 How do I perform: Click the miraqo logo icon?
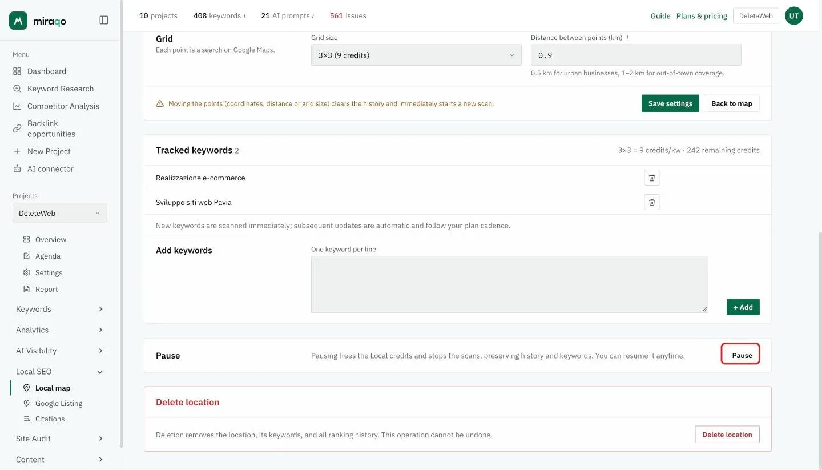click(x=18, y=21)
